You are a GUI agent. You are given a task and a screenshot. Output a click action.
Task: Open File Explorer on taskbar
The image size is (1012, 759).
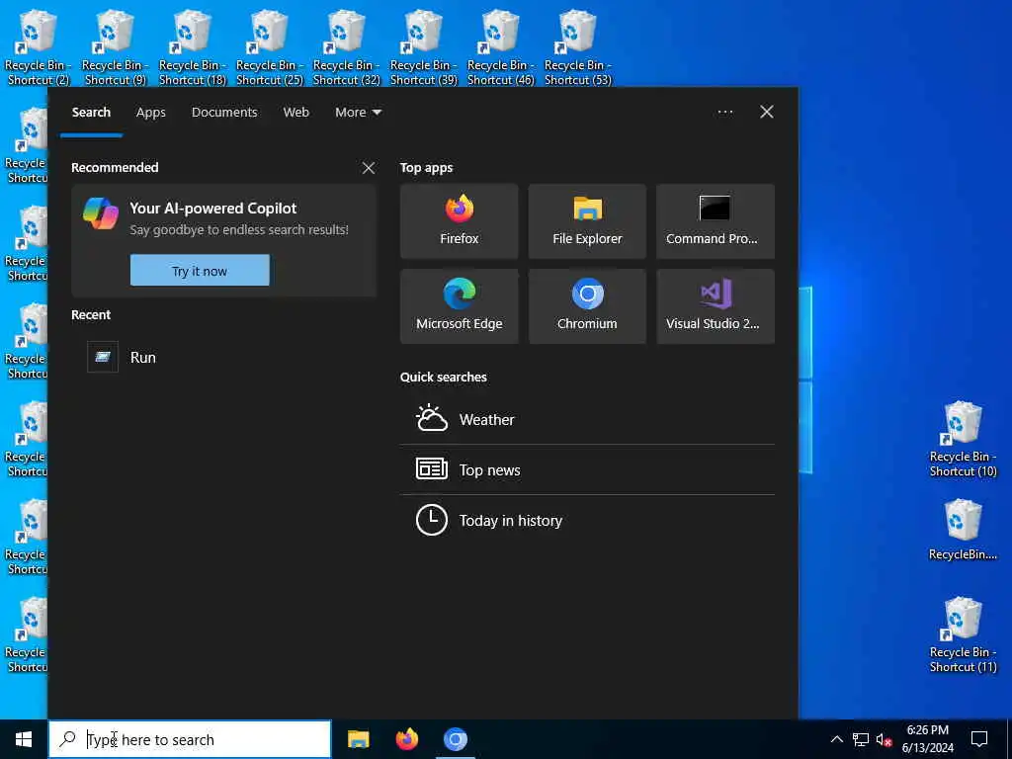[x=358, y=739]
